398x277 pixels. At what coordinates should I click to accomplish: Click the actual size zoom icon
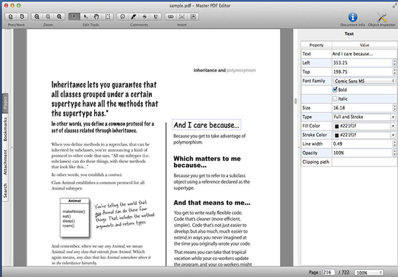[48, 17]
